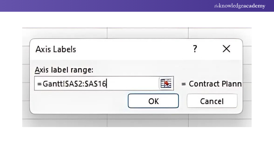
Task: Click the equals sign starting the range formula
Action: (39, 84)
